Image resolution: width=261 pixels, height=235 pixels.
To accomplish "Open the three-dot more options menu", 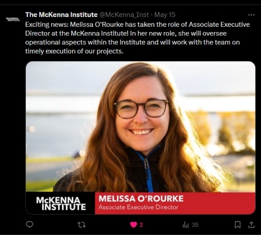I will (x=251, y=15).
